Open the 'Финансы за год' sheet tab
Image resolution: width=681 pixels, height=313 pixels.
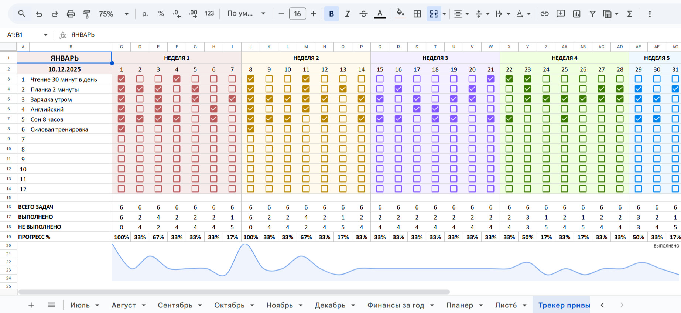coord(395,305)
